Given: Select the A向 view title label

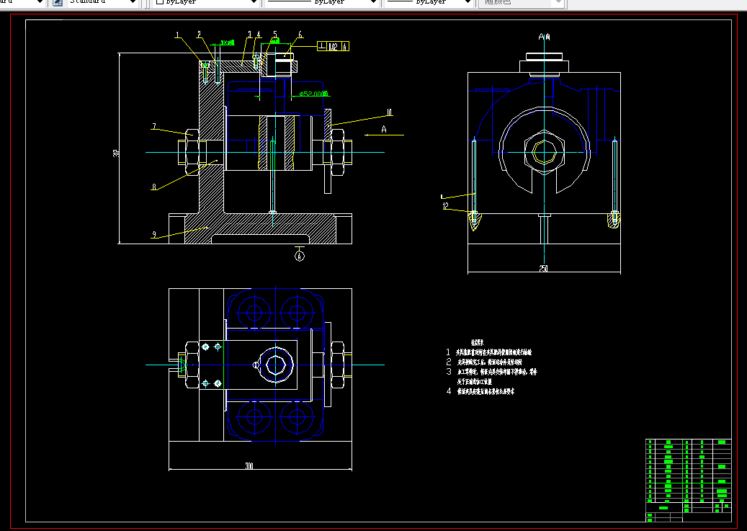Looking at the screenshot, I should (544, 37).
